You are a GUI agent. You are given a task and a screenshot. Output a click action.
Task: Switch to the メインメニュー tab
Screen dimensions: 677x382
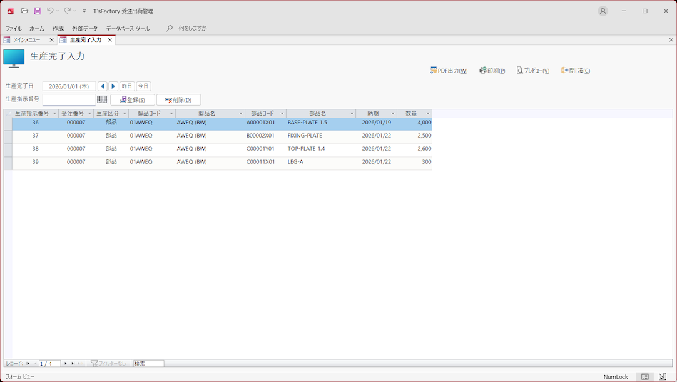pos(26,40)
